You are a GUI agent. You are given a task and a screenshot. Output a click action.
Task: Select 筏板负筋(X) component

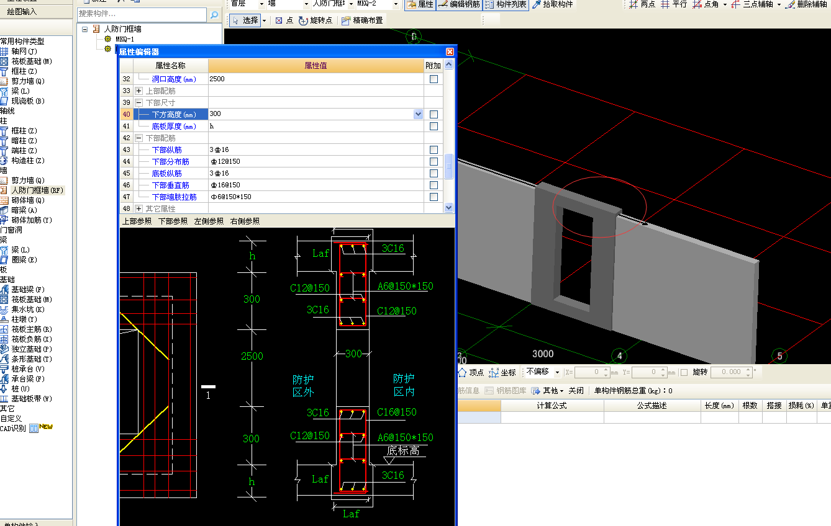(x=31, y=339)
